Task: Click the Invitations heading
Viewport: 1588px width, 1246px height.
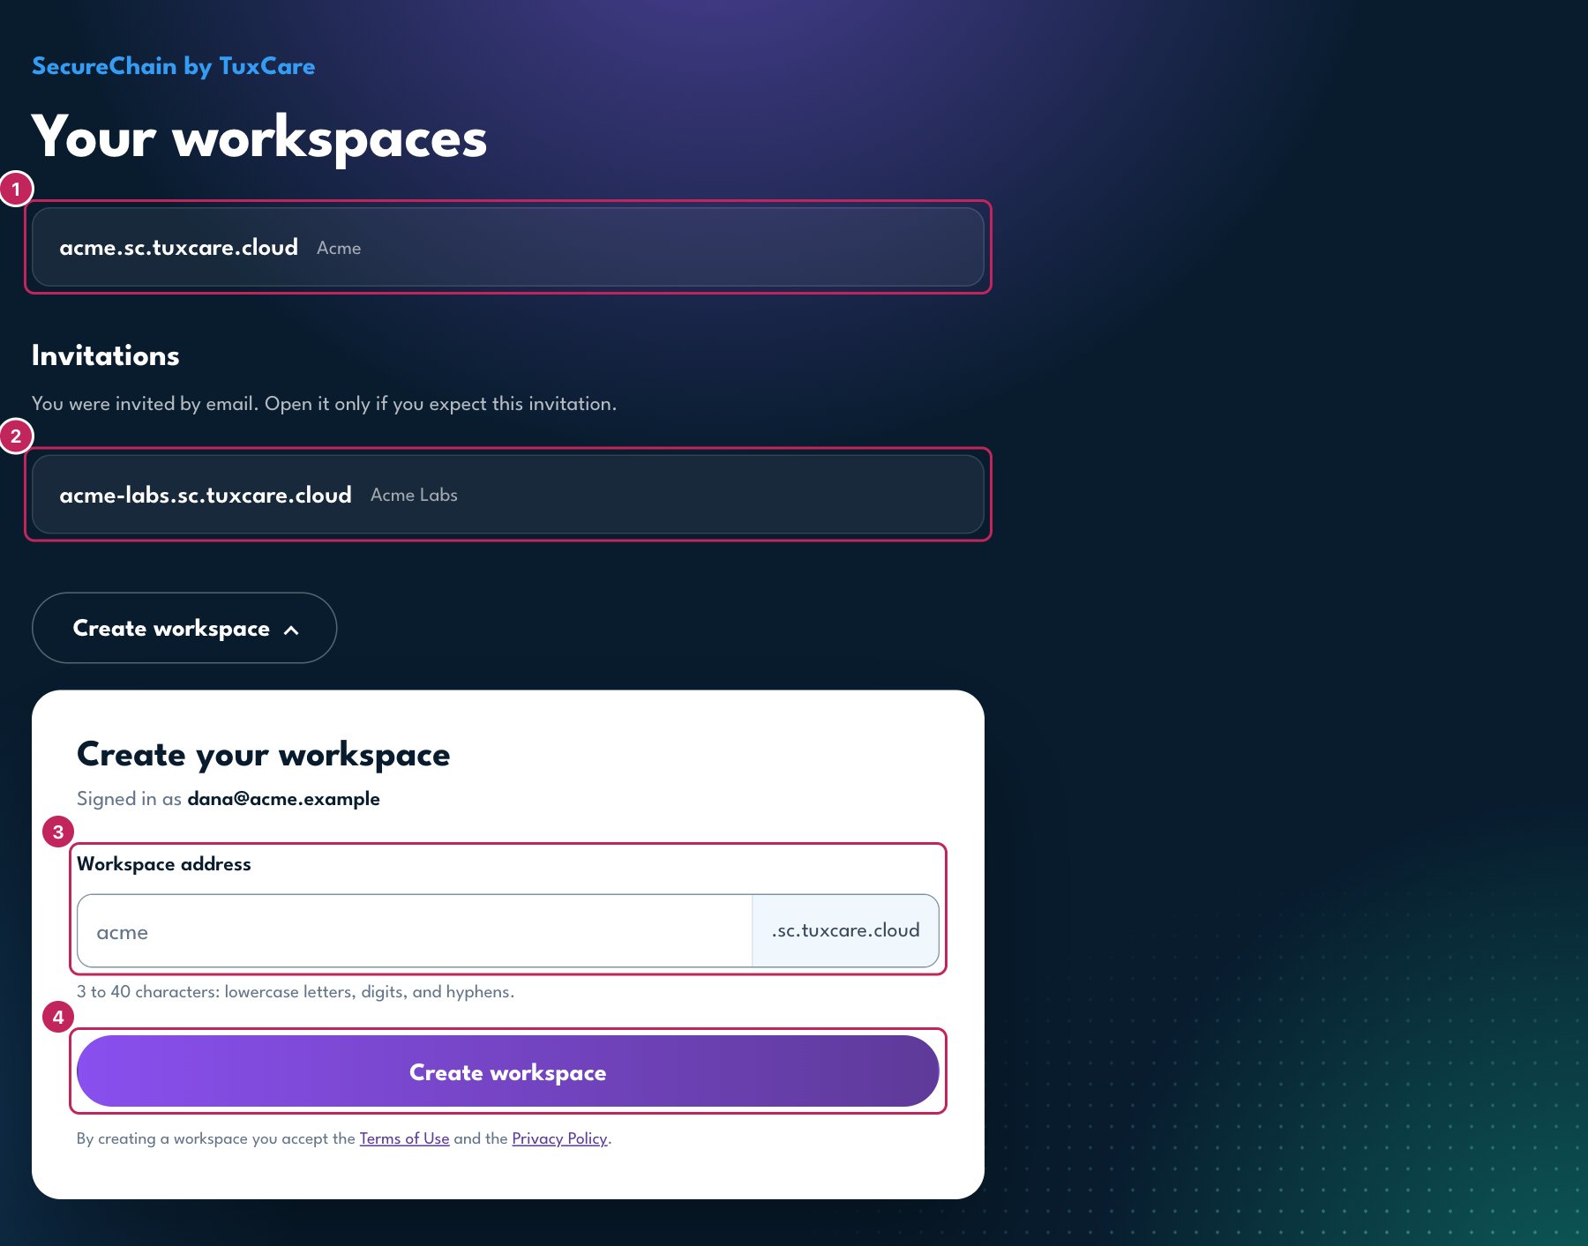Action: (x=106, y=355)
